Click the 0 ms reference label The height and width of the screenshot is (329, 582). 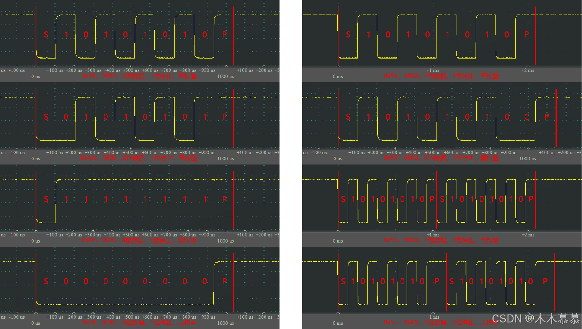pyautogui.click(x=337, y=76)
